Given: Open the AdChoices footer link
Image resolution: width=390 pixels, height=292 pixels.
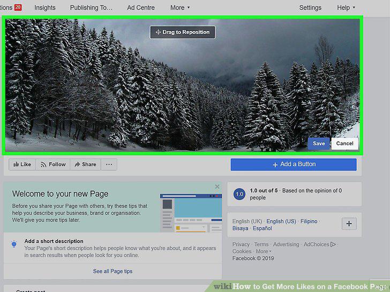Looking at the screenshot, I should click(x=320, y=244).
